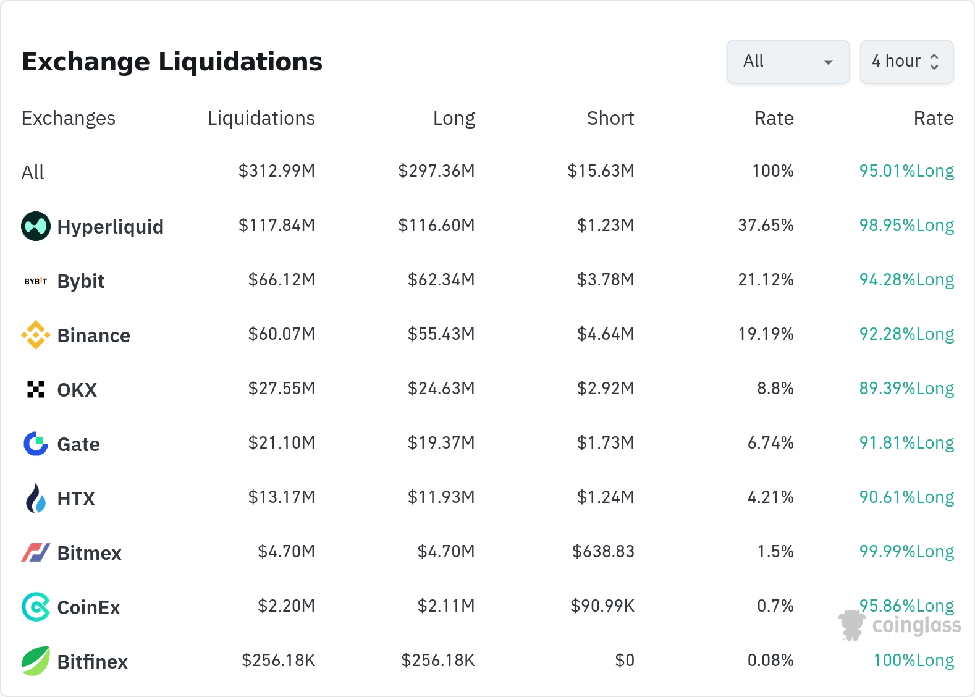Click the Gate exchange logo icon
Image resolution: width=975 pixels, height=697 pixels.
coord(36,444)
